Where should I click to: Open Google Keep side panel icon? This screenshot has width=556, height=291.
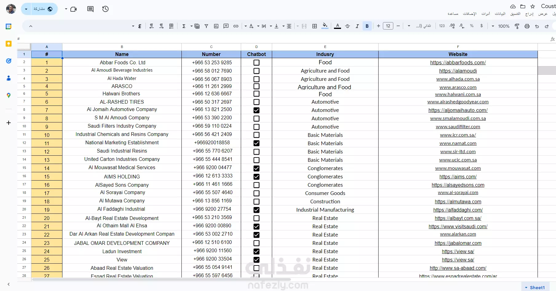pyautogui.click(x=9, y=44)
